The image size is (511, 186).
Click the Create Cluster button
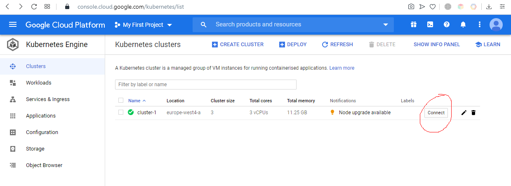tap(238, 45)
